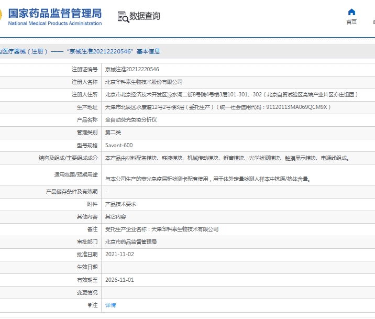
Task: Select 北京华科泰生物技术股份有限公司 registrant name
Action: coord(144,82)
